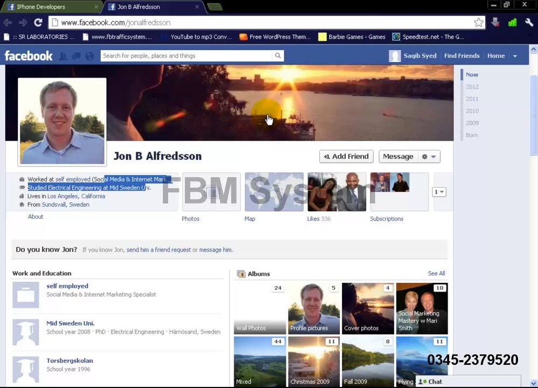This screenshot has height=388, width=538.
Task: Expand the '1' more sections dropdown
Action: (x=439, y=192)
